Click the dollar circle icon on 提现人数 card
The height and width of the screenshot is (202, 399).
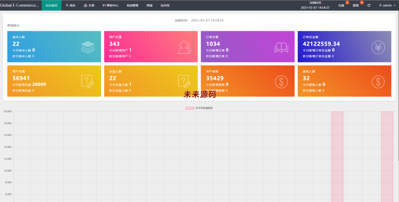[x=378, y=82]
